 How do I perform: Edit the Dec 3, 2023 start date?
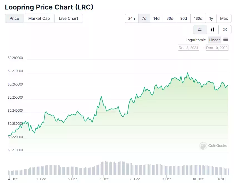pos(188,48)
